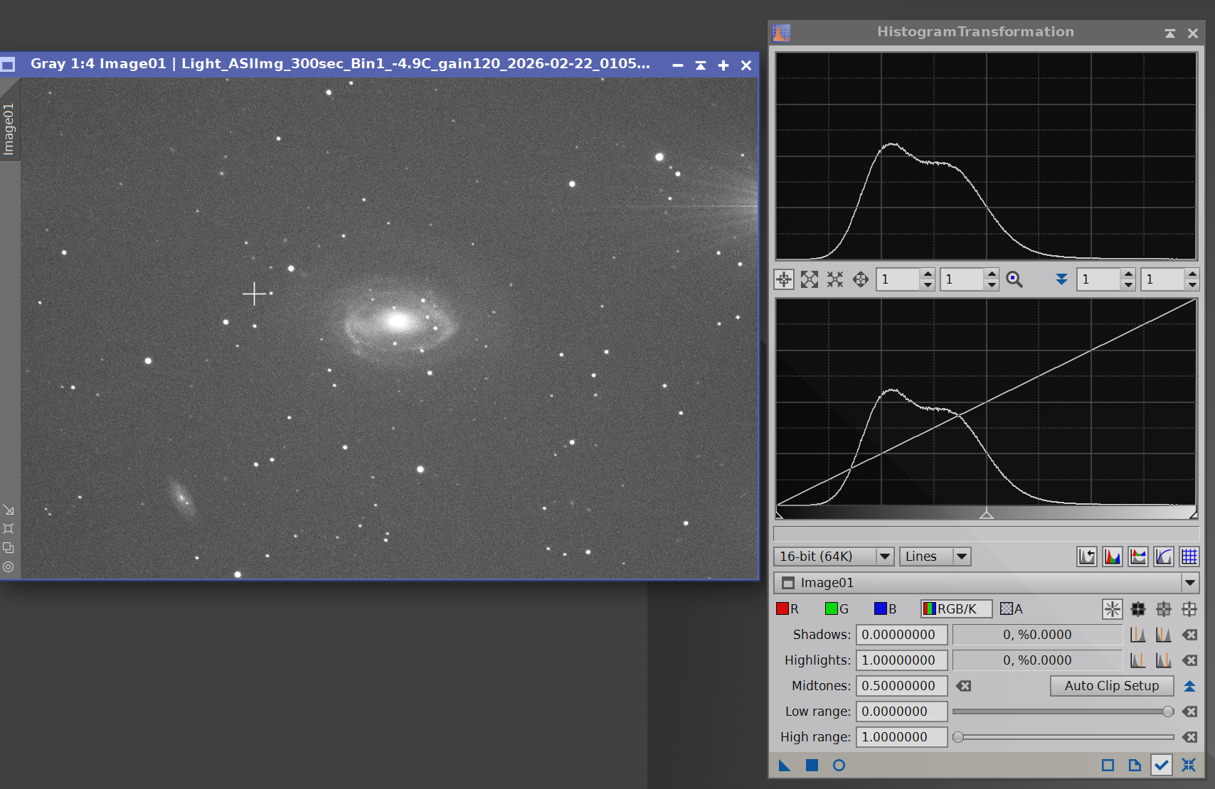Expand the Image01 view selector list
The width and height of the screenshot is (1215, 789).
pos(1189,583)
